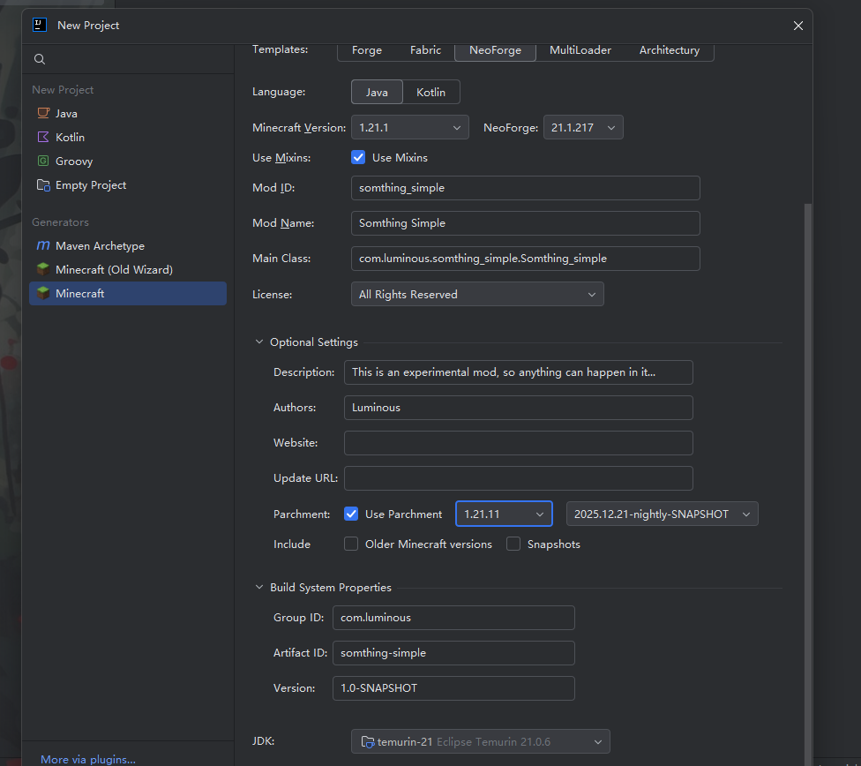Click the Website input field
This screenshot has height=766, width=861.
tap(518, 443)
